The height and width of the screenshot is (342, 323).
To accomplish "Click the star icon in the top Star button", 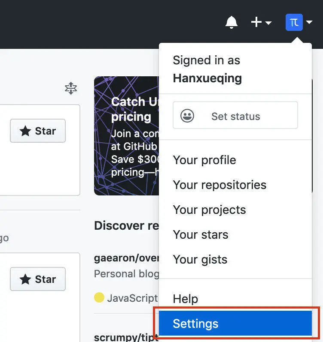I will pyautogui.click(x=25, y=131).
